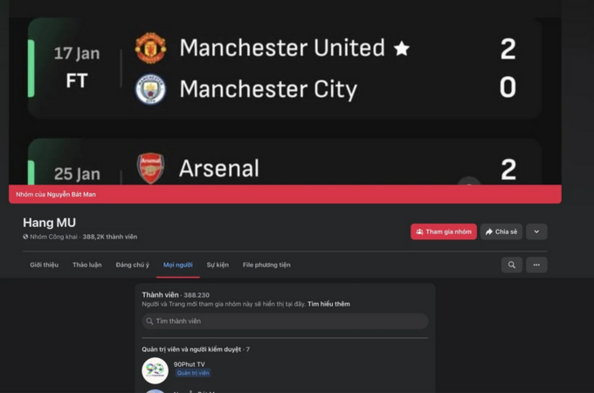
Task: Open the Đáng chú ý tab
Action: [x=133, y=265]
